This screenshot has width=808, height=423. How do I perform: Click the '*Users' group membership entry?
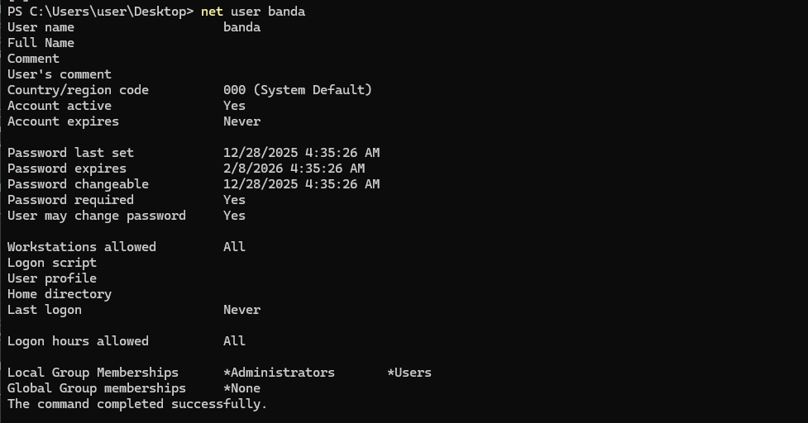pos(409,373)
